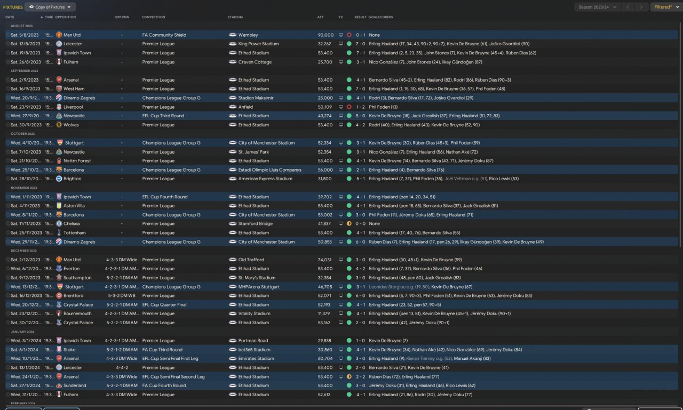Viewport: 683px width, 410px height.
Task: Tick the selection circle for Sat, 13/1/2024
Action: pos(8,367)
